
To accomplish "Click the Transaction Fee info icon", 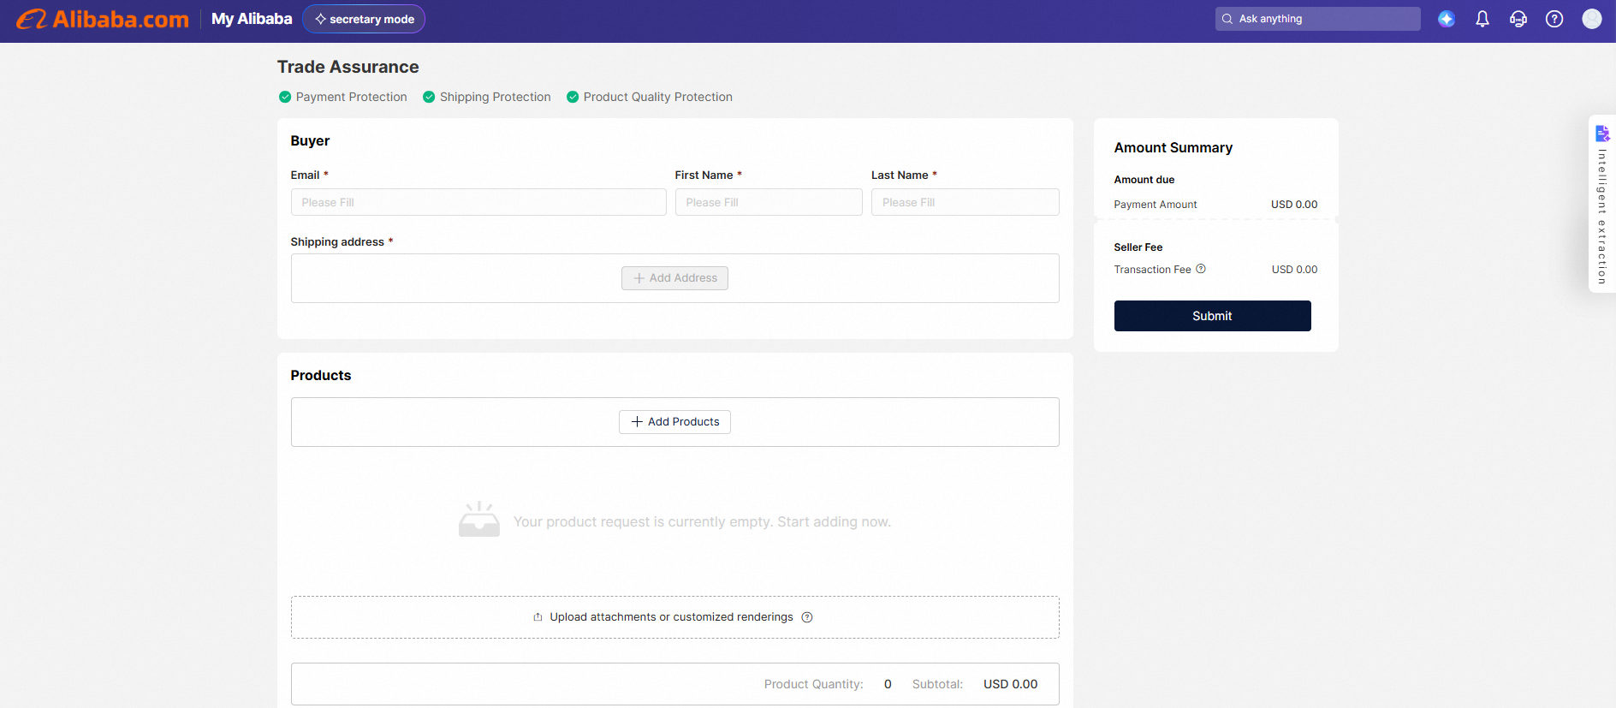I will [1201, 269].
